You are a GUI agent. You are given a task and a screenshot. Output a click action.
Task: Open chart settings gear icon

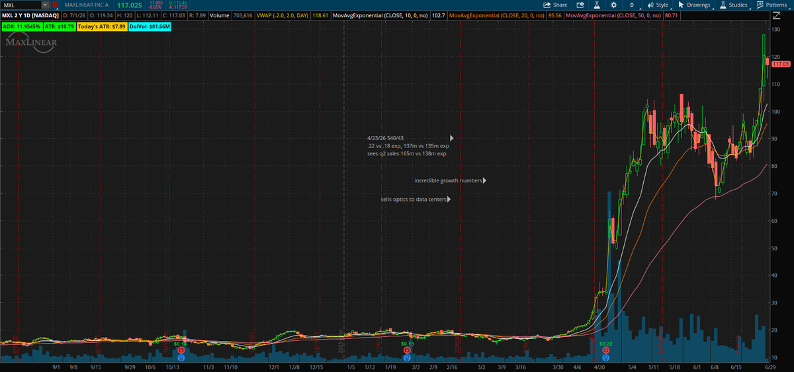click(614, 5)
